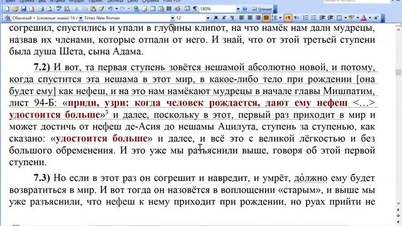Open the zoom percentage dropdown arrow
Image resolution: width=402 pixels, height=226 pixels.
coord(238,9)
